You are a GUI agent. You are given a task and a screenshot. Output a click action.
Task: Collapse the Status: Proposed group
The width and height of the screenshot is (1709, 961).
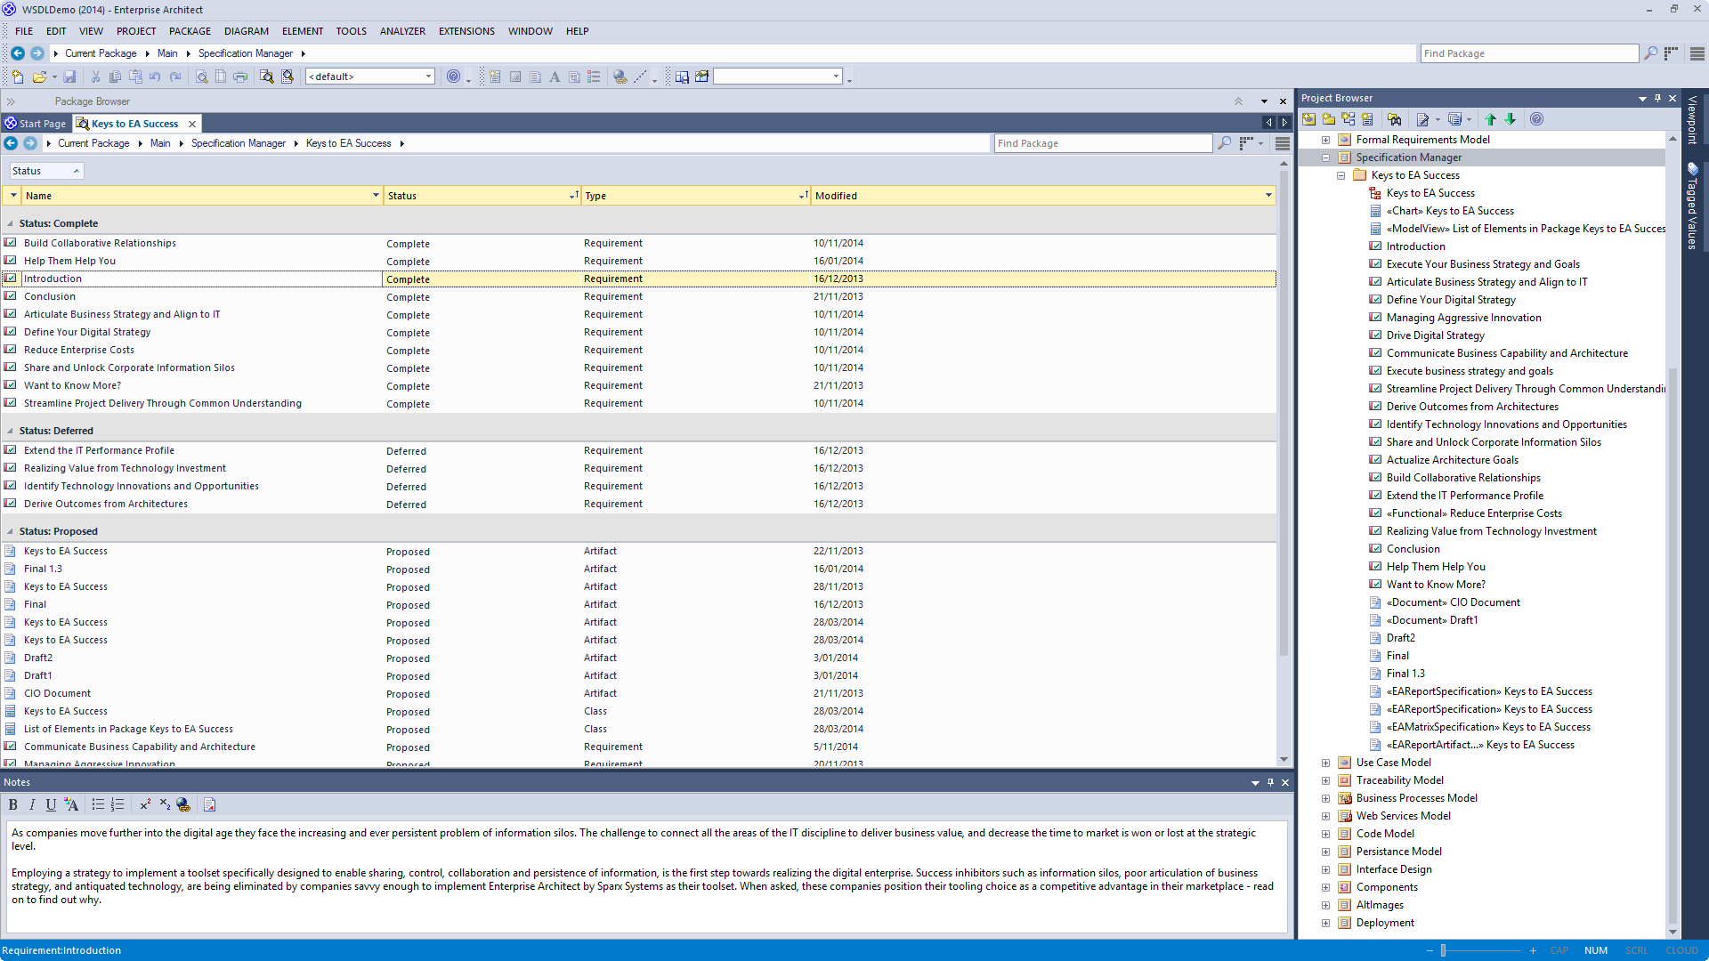[11, 532]
